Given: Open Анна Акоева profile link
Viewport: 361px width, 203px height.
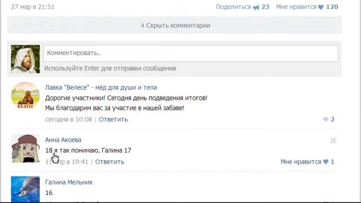Looking at the screenshot, I should coord(63,140).
